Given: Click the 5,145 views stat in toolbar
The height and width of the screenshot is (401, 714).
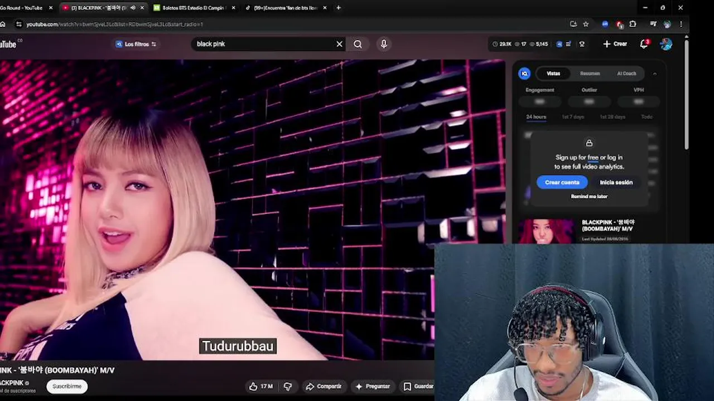Looking at the screenshot, I should 538,44.
